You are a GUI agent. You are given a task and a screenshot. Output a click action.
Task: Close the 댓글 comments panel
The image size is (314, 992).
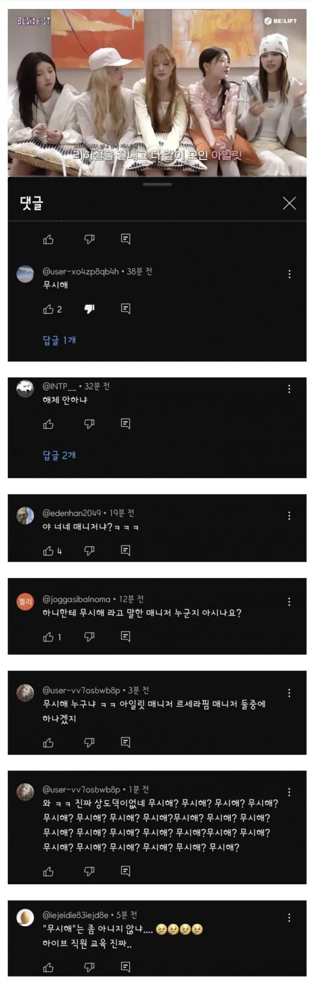click(x=289, y=203)
